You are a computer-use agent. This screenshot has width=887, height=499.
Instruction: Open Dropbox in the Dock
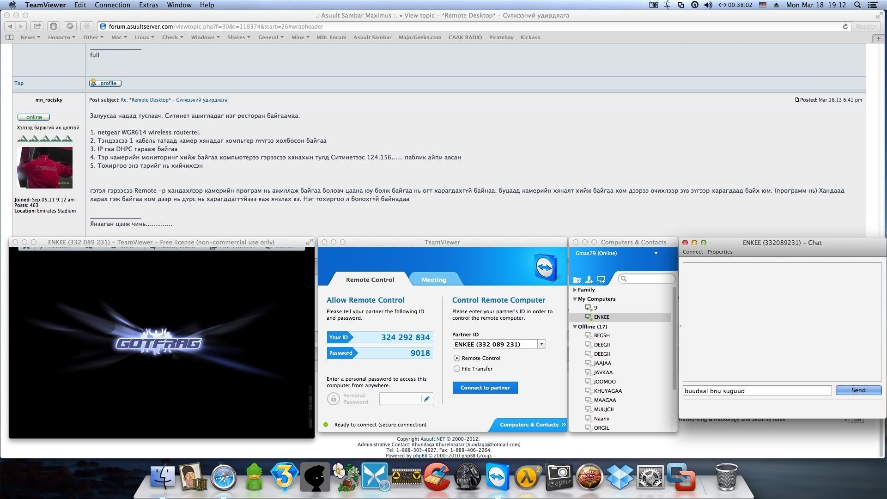[x=620, y=477]
